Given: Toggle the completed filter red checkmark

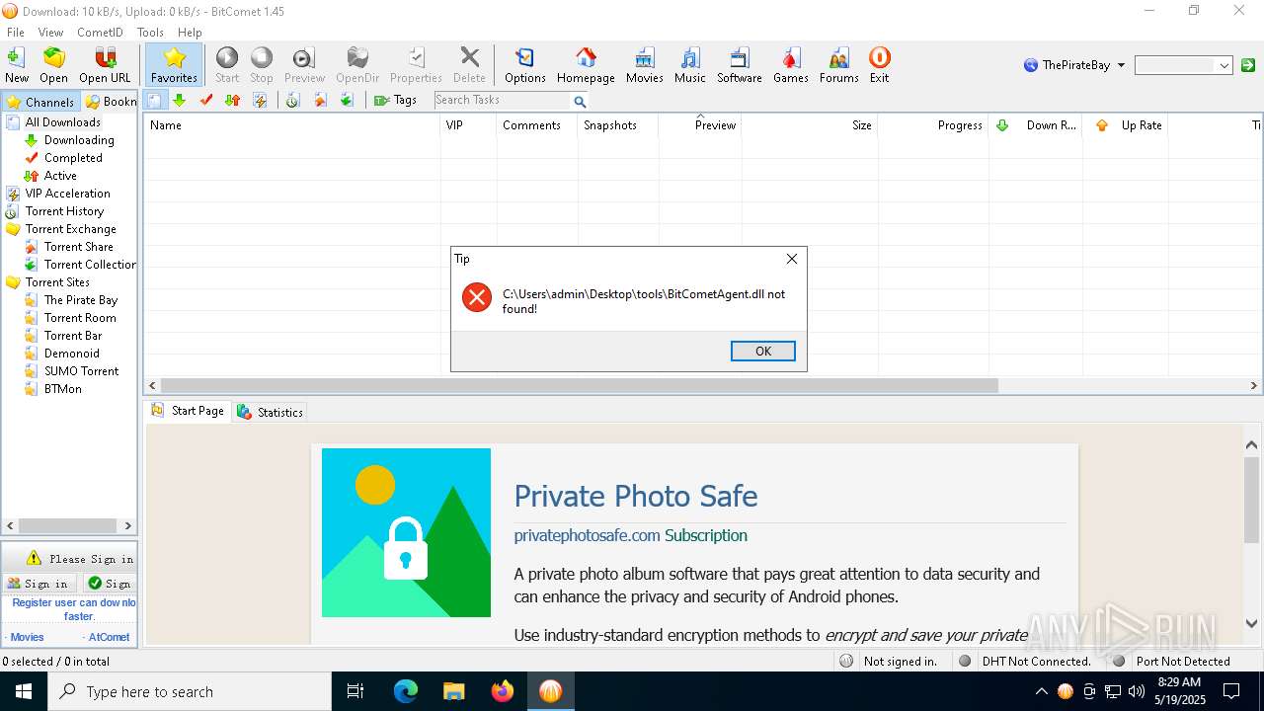Looking at the screenshot, I should point(206,100).
